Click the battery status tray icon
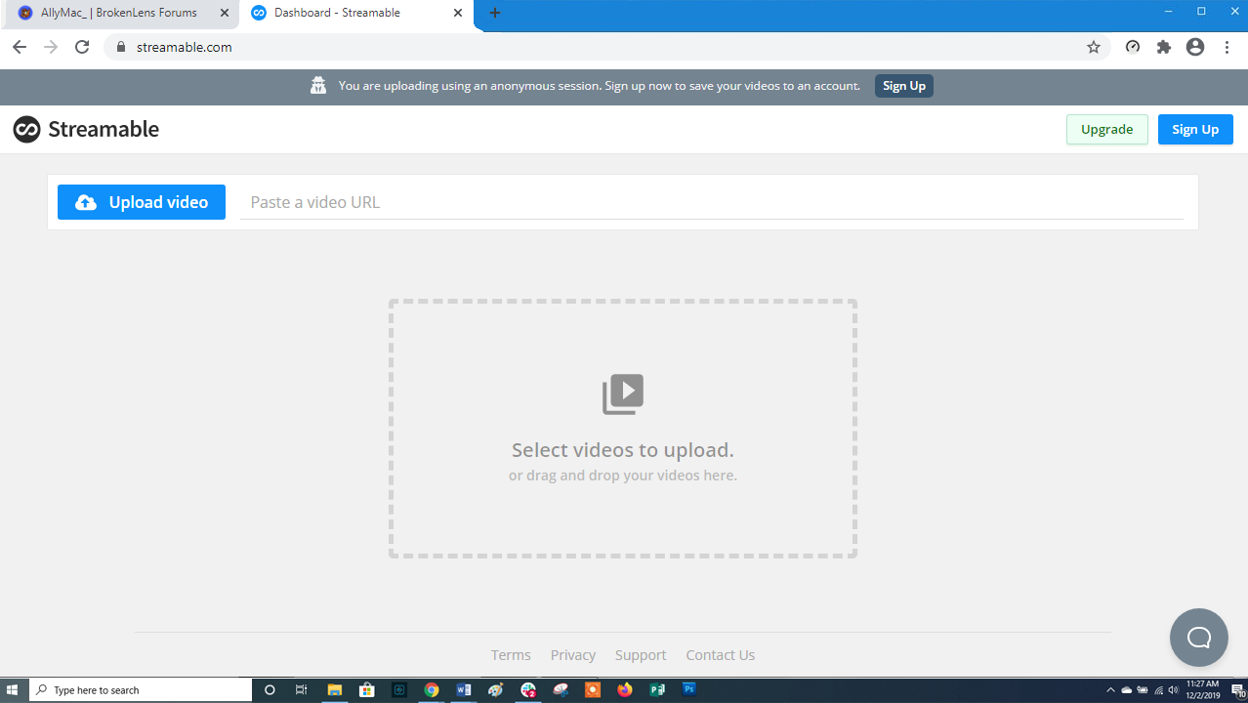The height and width of the screenshot is (703, 1248). (1143, 689)
